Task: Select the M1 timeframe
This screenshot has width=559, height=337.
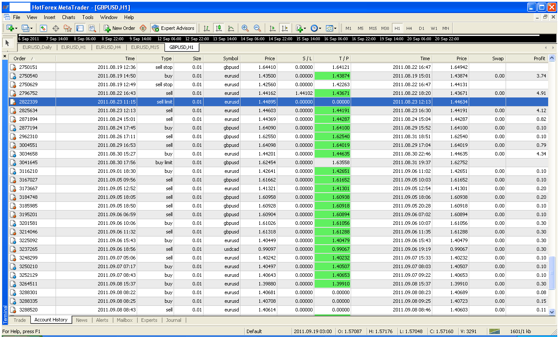Action: [x=349, y=29]
